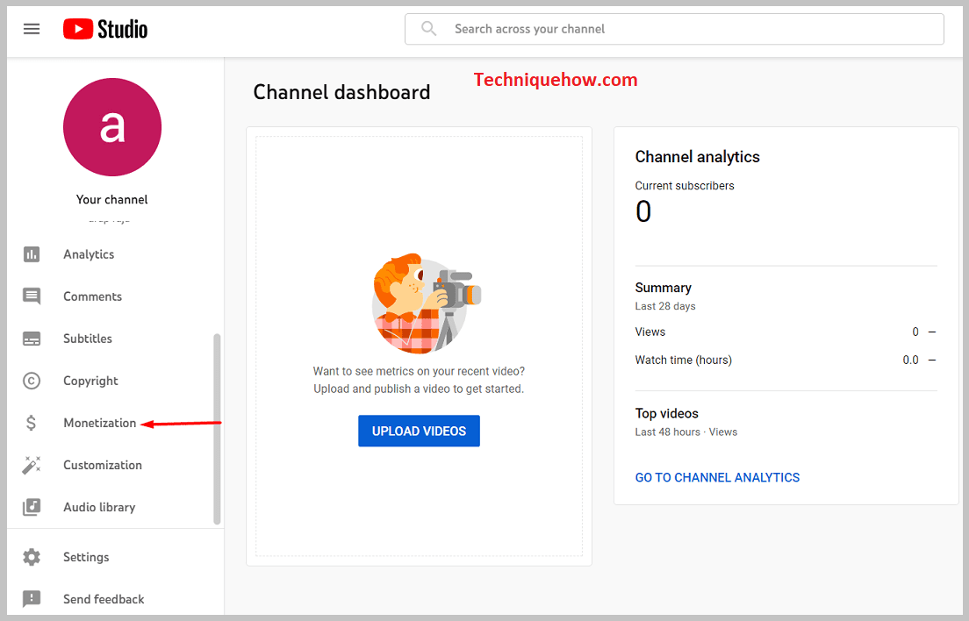Screen dimensions: 969x621
Task: Click the Current subscribers label
Action: click(685, 186)
